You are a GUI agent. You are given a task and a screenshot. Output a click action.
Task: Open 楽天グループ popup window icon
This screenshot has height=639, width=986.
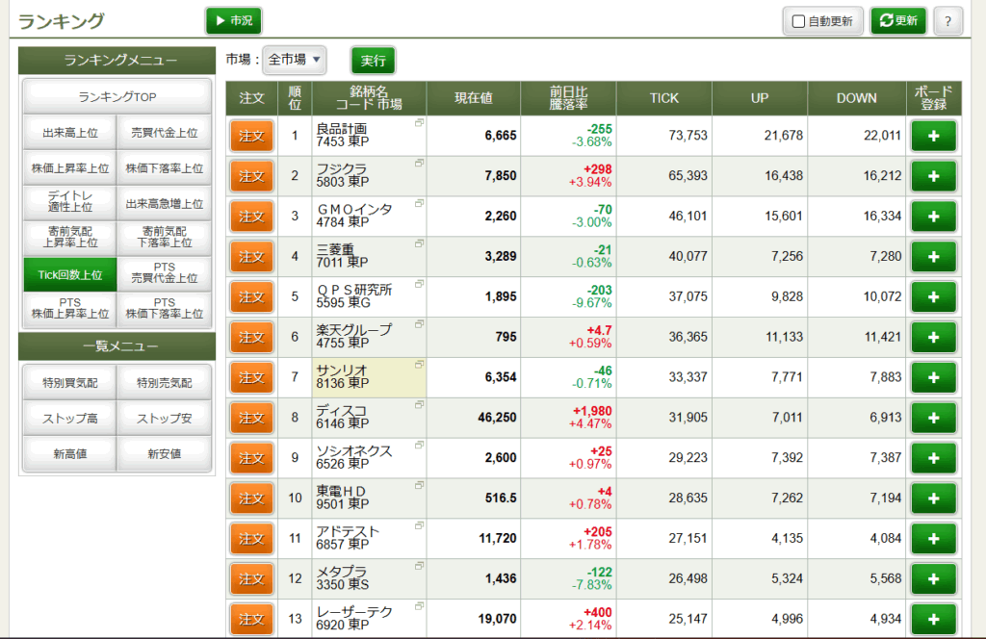[x=420, y=323]
